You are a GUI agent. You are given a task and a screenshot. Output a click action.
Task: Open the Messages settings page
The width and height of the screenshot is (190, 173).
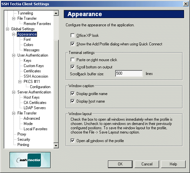tap(32, 50)
